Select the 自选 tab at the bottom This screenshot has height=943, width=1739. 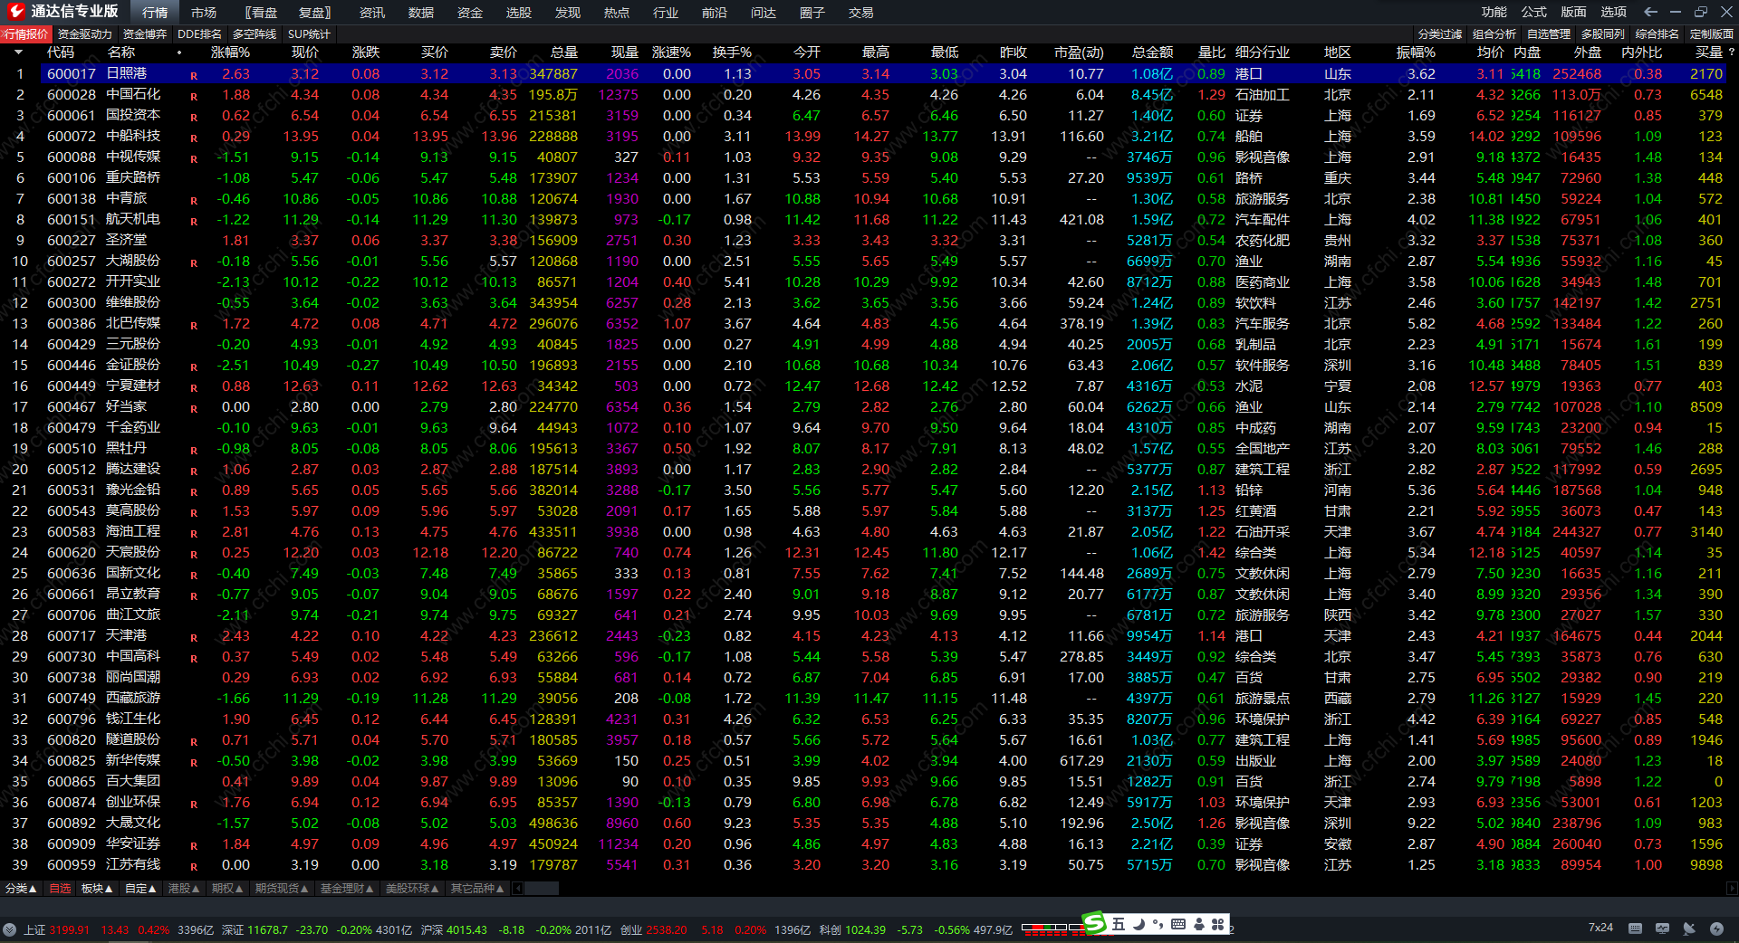pos(60,889)
